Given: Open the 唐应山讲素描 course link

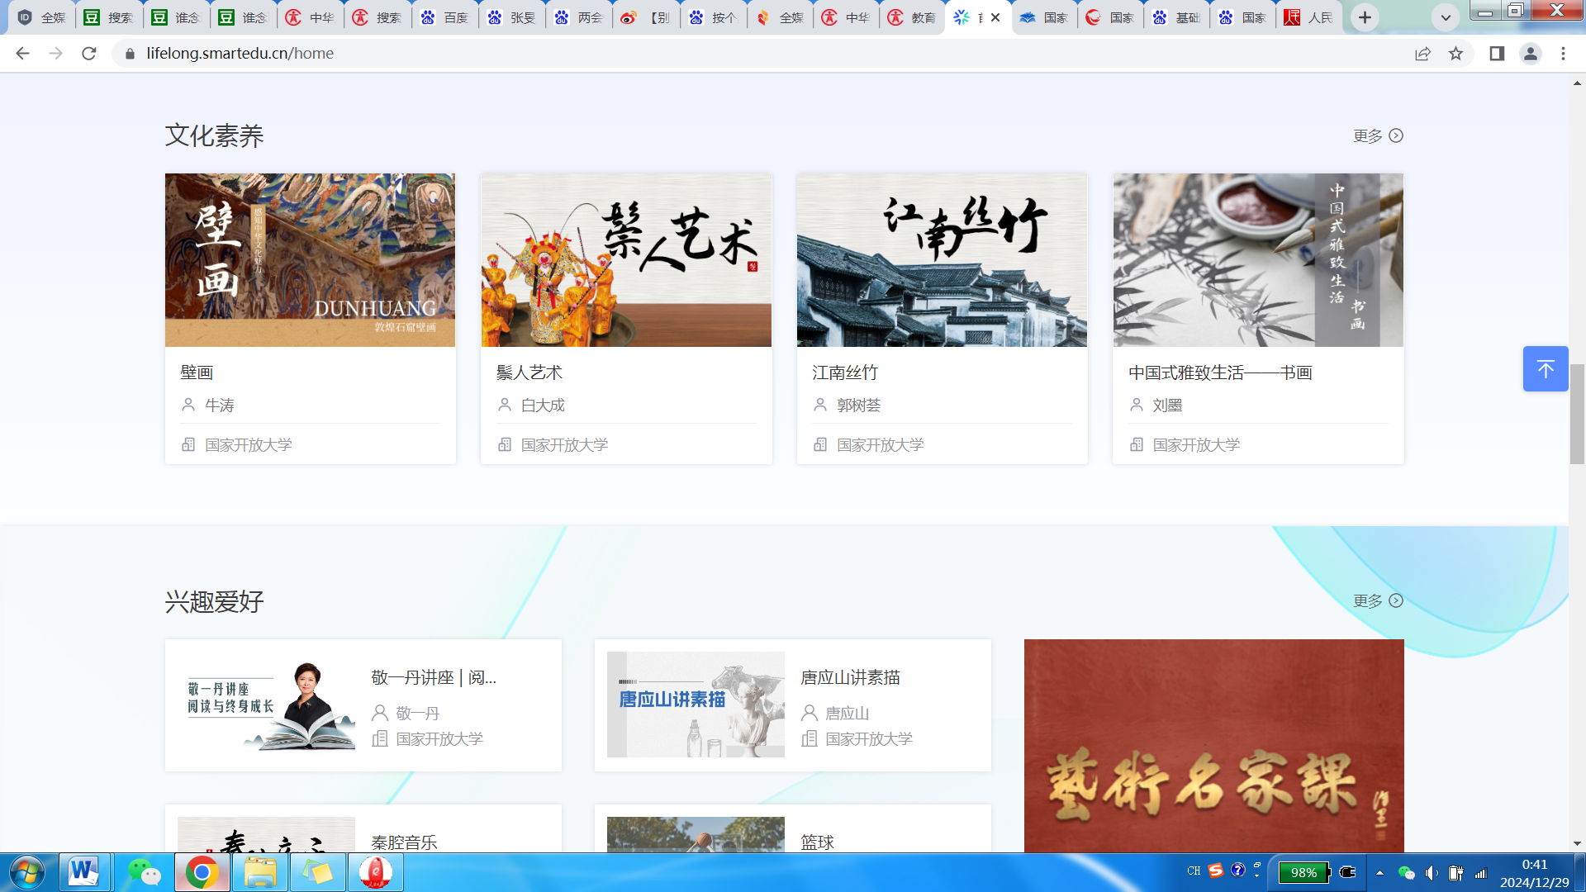Looking at the screenshot, I should 850,678.
